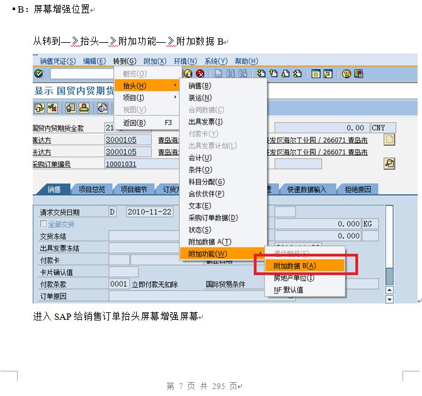
Task: Click the First Page navigation icon
Action: click(261, 74)
